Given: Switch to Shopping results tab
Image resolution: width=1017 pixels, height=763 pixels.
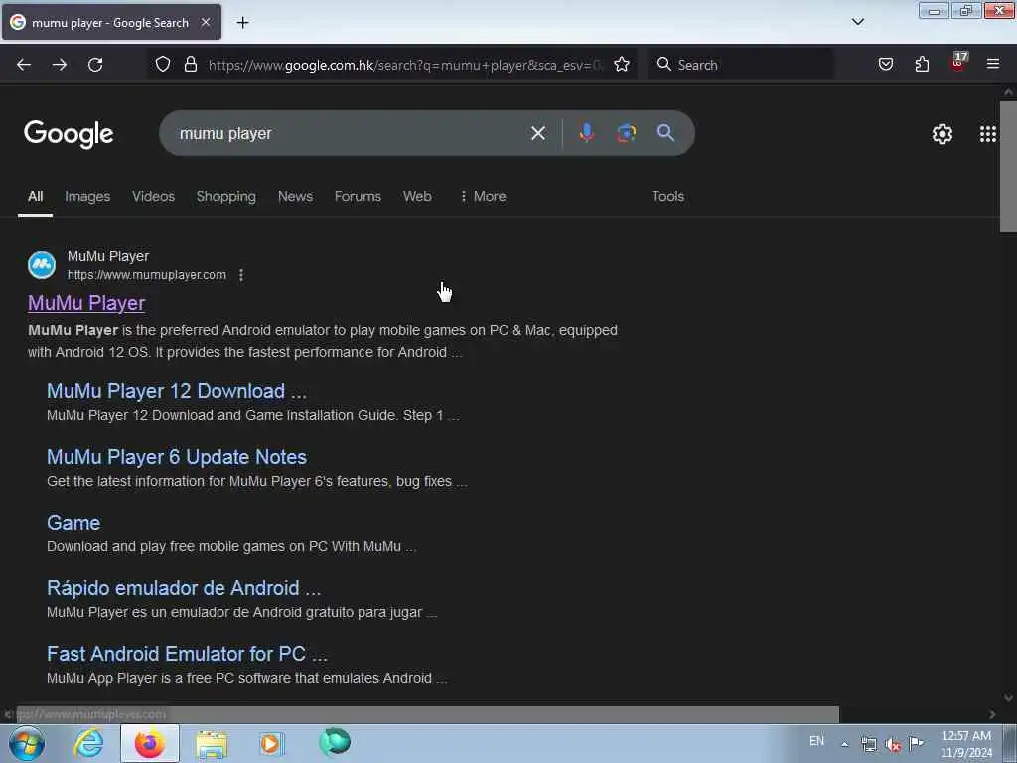Looking at the screenshot, I should pos(225,196).
